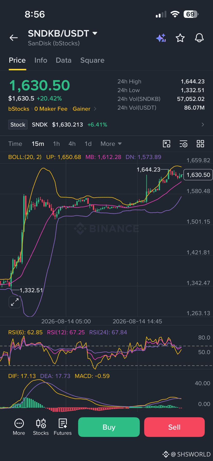Expand the More timeframe dropdown
Screen dimensions: 213x461
point(111,144)
